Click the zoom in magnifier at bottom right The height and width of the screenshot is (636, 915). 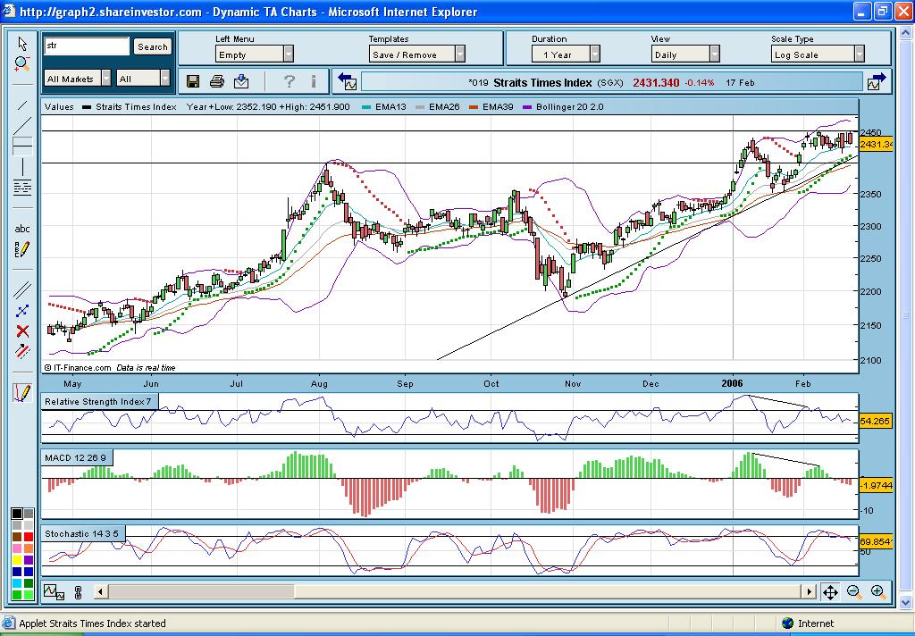(x=877, y=591)
